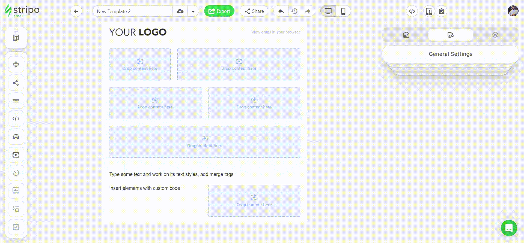Open the test checklist clipboard icon
This screenshot has height=243, width=524.
click(x=441, y=11)
